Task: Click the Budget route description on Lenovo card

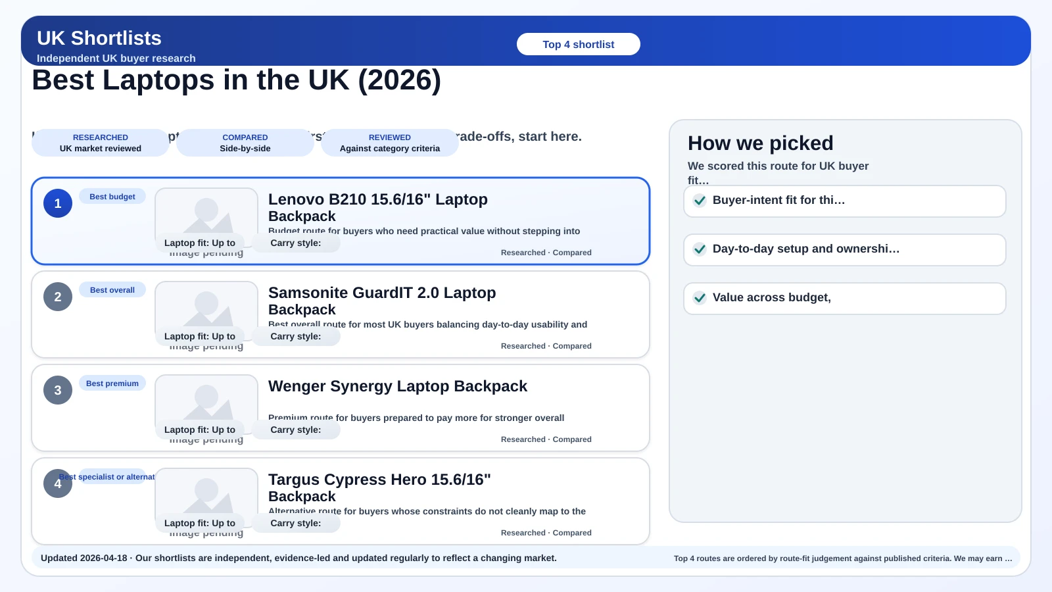Action: pos(424,231)
